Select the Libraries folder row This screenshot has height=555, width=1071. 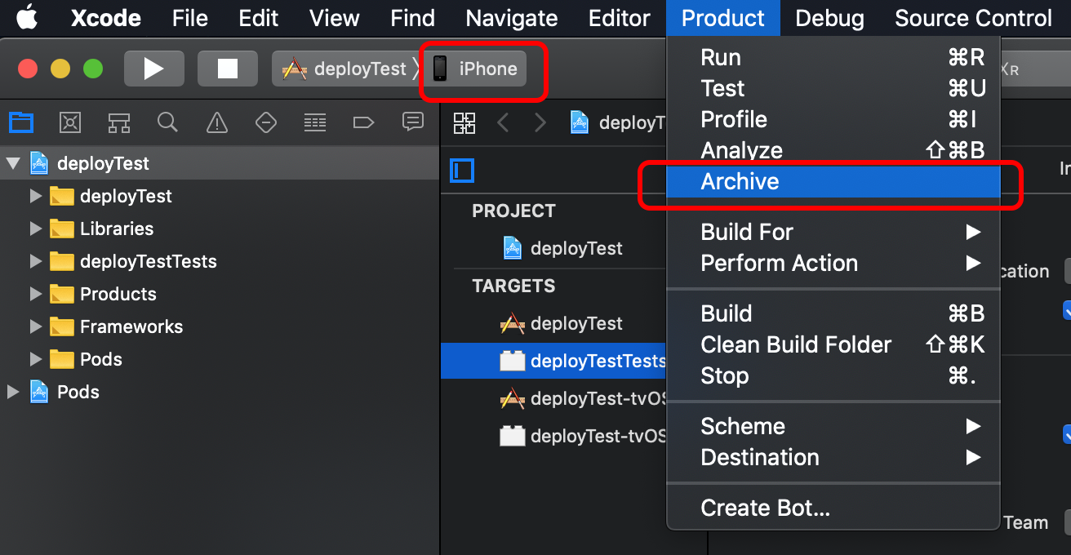coord(220,229)
